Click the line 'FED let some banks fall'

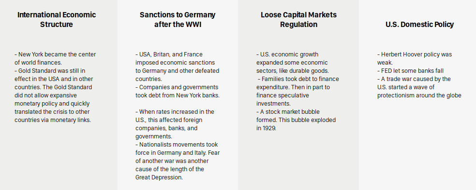410,71
